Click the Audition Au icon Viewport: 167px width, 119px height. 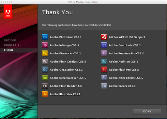tap(104, 62)
